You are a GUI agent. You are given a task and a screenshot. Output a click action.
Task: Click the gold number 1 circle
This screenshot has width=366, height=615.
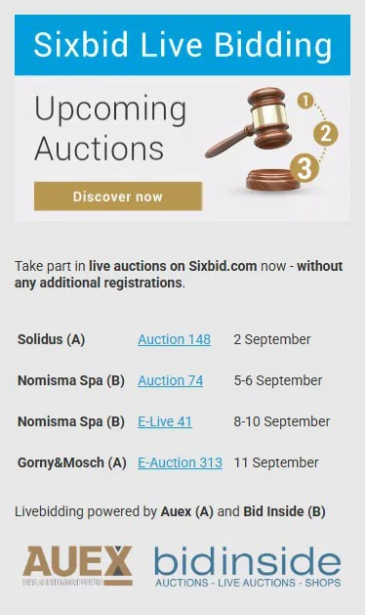(x=305, y=101)
